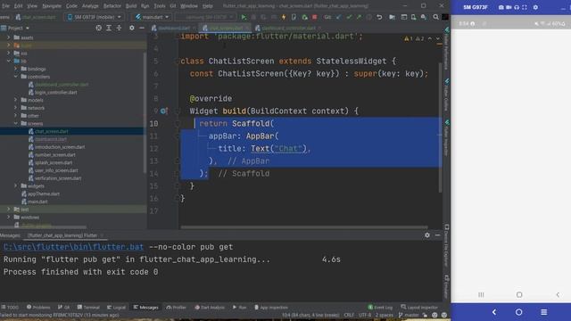Image resolution: width=571 pixels, height=321 pixels.
Task: Collapse the lib folder
Action: [x=9, y=61]
